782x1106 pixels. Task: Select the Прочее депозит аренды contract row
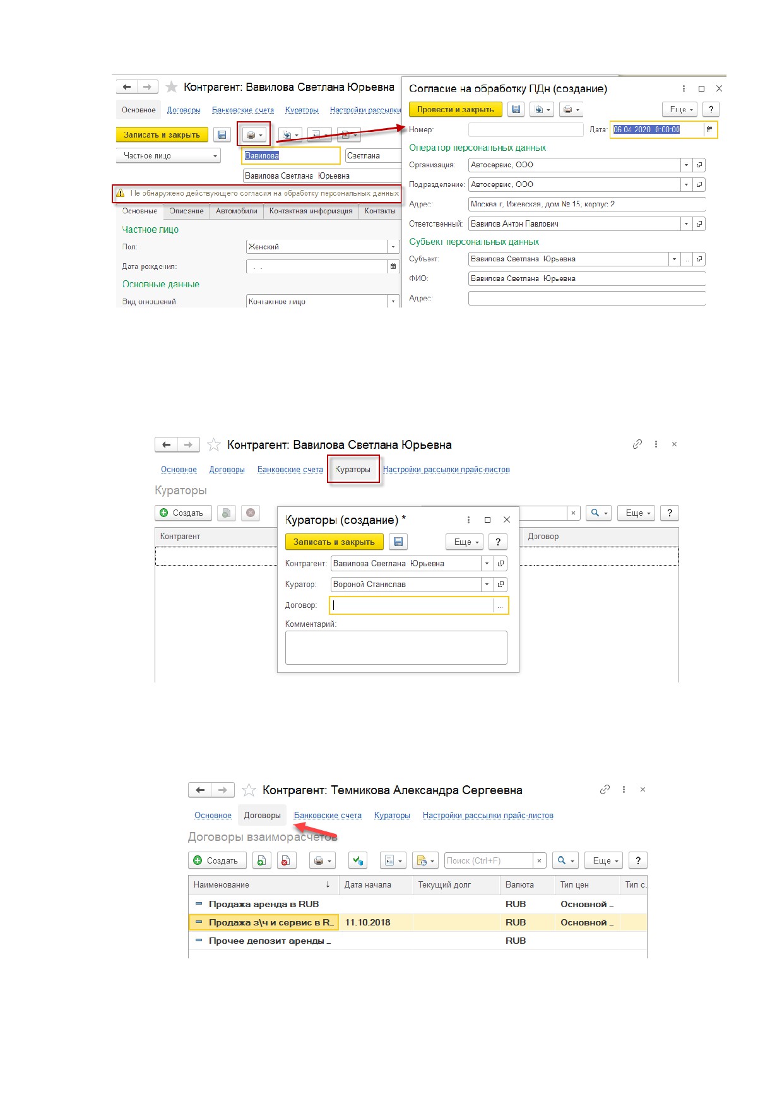(x=417, y=941)
